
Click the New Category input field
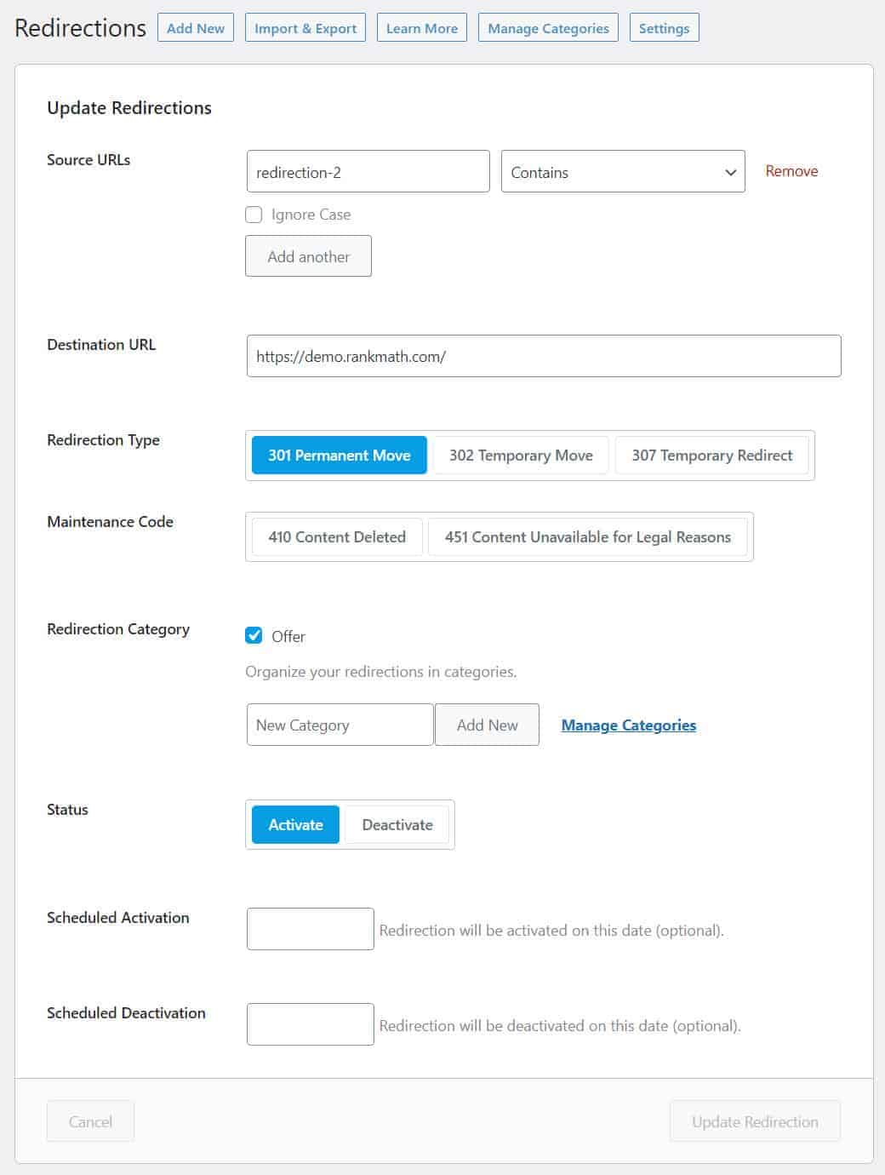[x=340, y=725]
